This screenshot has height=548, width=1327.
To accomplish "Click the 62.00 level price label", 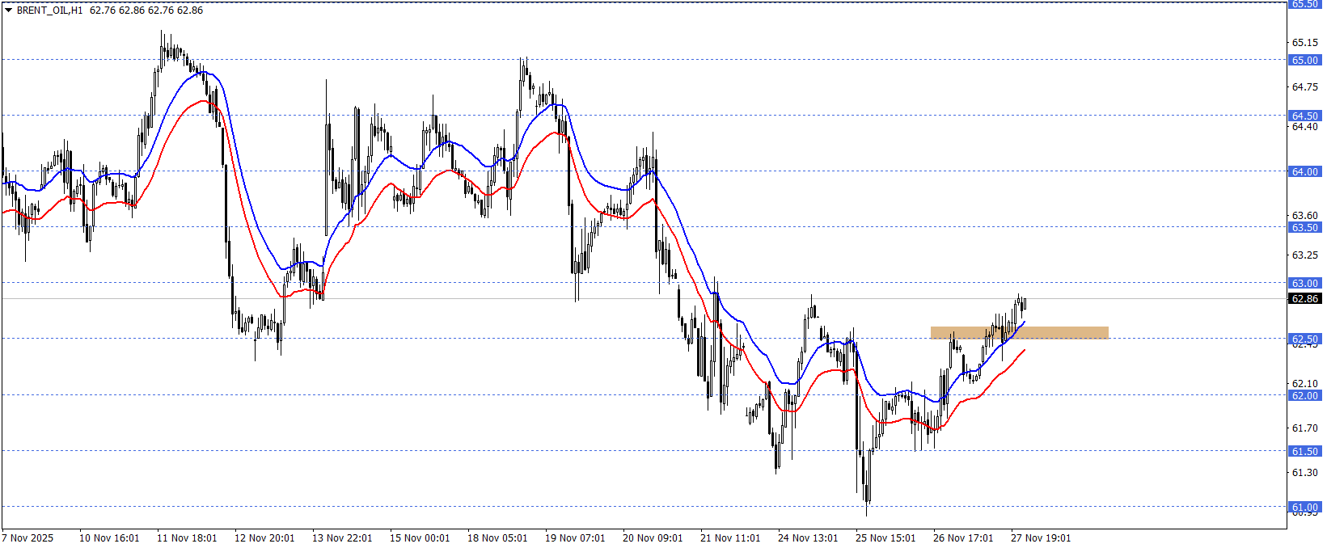I will pyautogui.click(x=1304, y=395).
